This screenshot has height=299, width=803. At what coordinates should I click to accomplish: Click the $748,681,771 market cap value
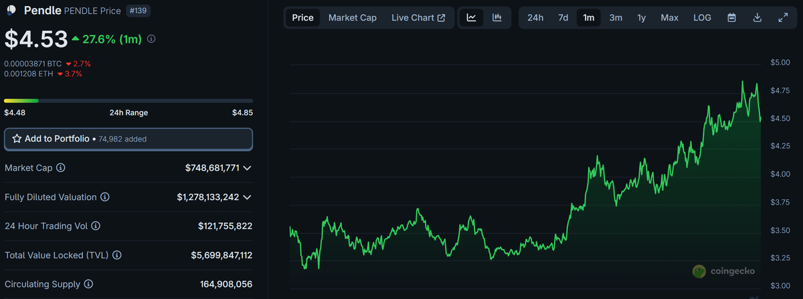coord(212,168)
